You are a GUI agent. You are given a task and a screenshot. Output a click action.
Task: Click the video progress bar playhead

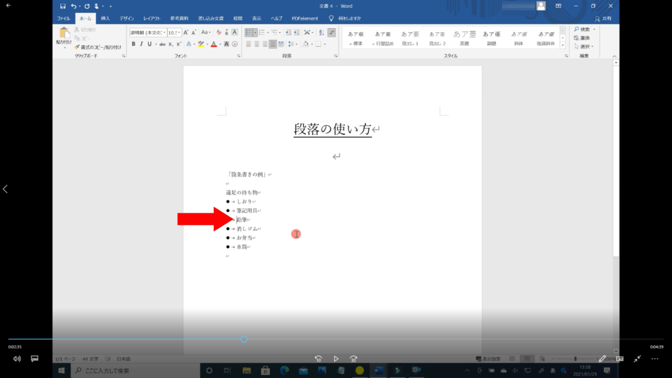244,339
